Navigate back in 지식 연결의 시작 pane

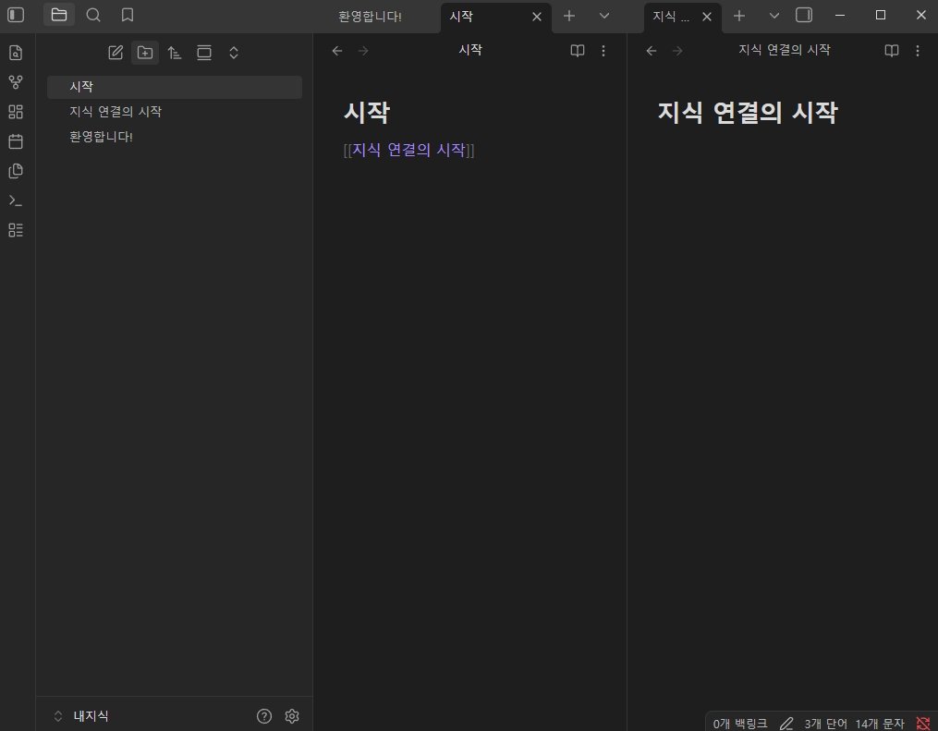[x=652, y=51]
